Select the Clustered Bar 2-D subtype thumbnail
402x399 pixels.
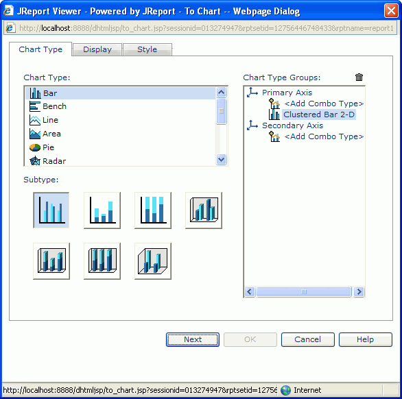(51, 210)
